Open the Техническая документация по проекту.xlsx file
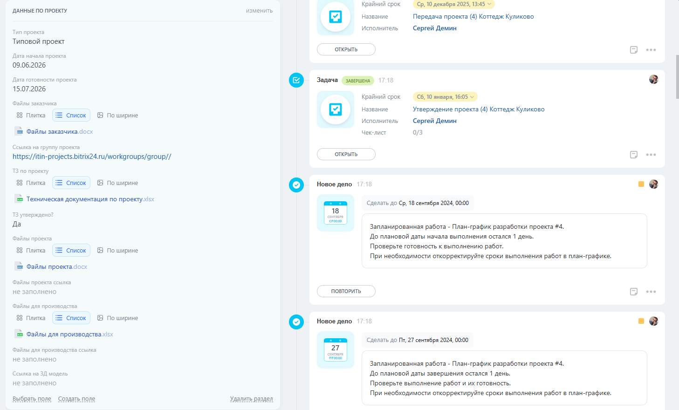This screenshot has width=679, height=410. click(90, 199)
